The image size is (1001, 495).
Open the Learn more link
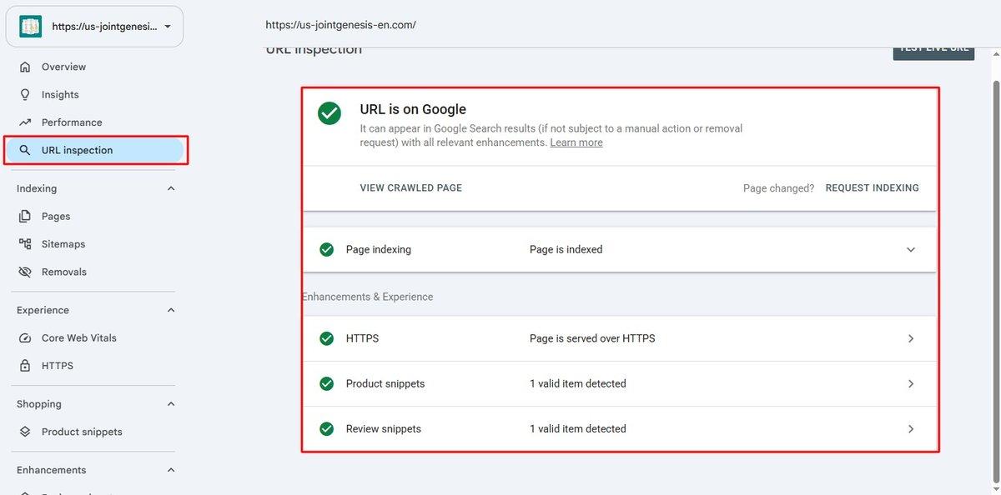click(576, 142)
